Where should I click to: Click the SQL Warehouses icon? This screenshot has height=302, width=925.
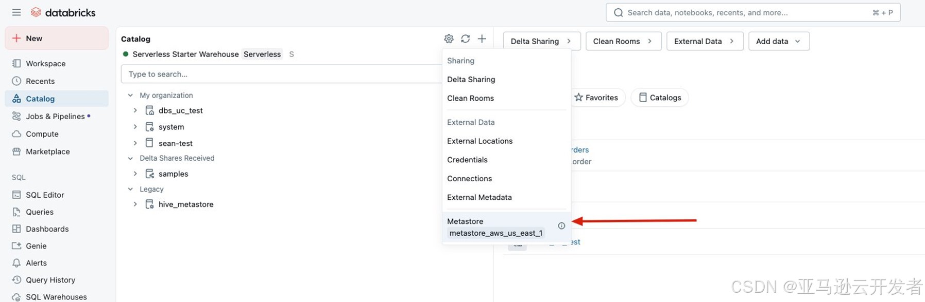pos(16,296)
